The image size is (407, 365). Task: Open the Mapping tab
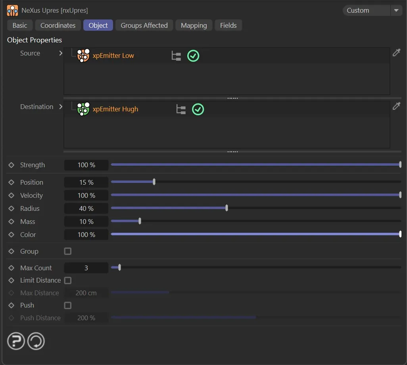point(194,25)
